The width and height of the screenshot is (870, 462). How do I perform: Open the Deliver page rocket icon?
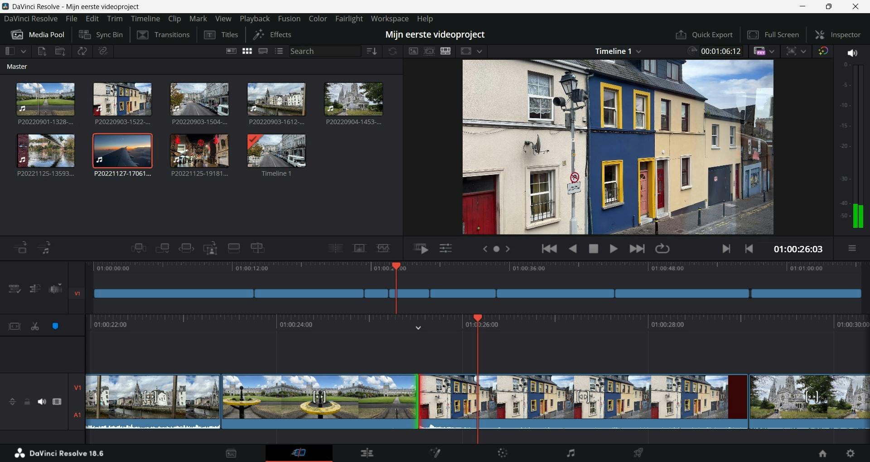[x=638, y=453]
